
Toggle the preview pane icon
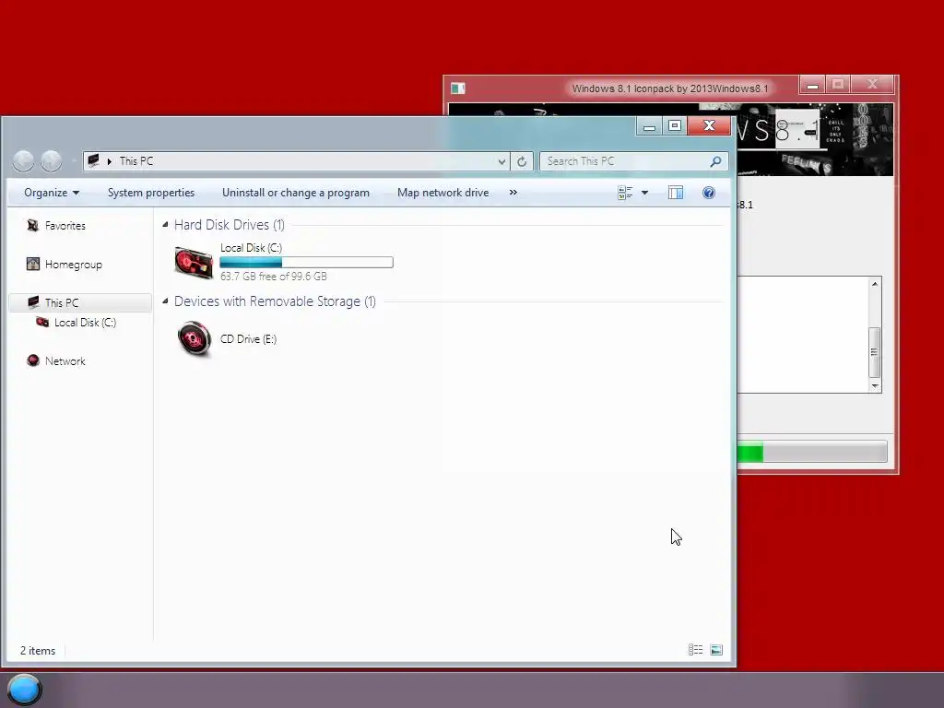(x=676, y=193)
